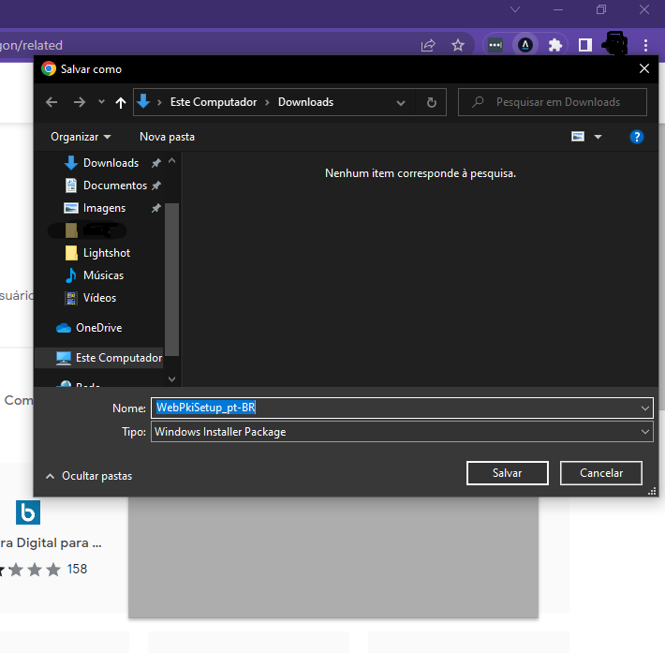
Task: Click pin icon next to Imagens
Action: click(156, 208)
